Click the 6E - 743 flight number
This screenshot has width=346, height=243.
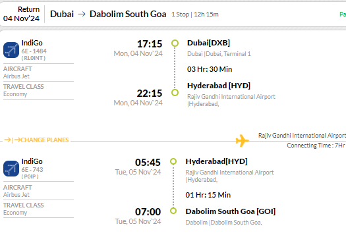click(32, 169)
